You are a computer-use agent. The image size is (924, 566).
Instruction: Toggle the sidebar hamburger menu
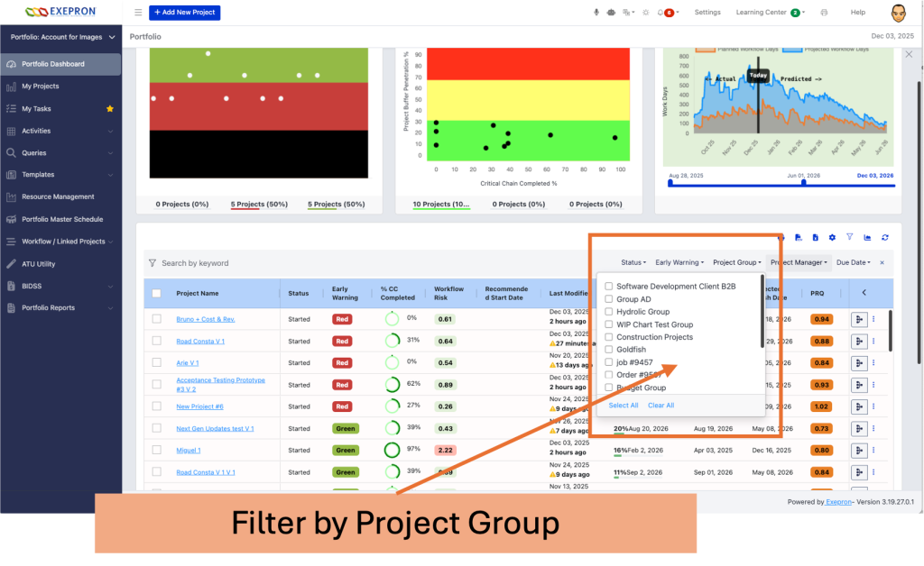pos(138,13)
